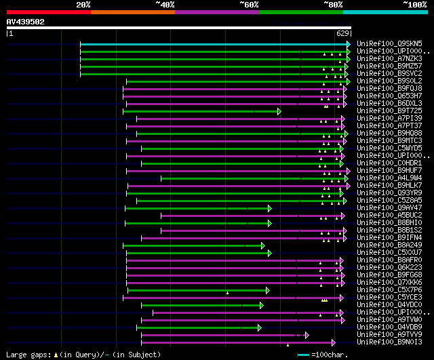Click the UniRef100_B9HLK7 label

click(389, 185)
